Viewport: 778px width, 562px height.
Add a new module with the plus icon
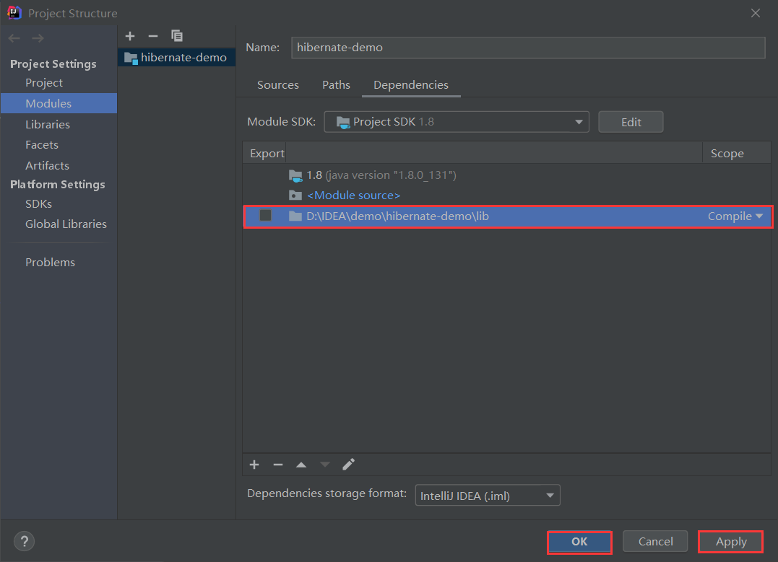coord(130,36)
